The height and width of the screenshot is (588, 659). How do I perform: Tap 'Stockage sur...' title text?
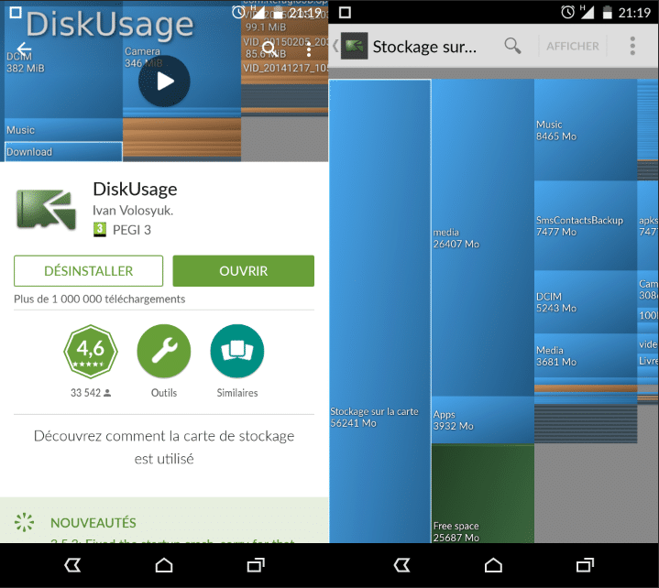click(424, 47)
